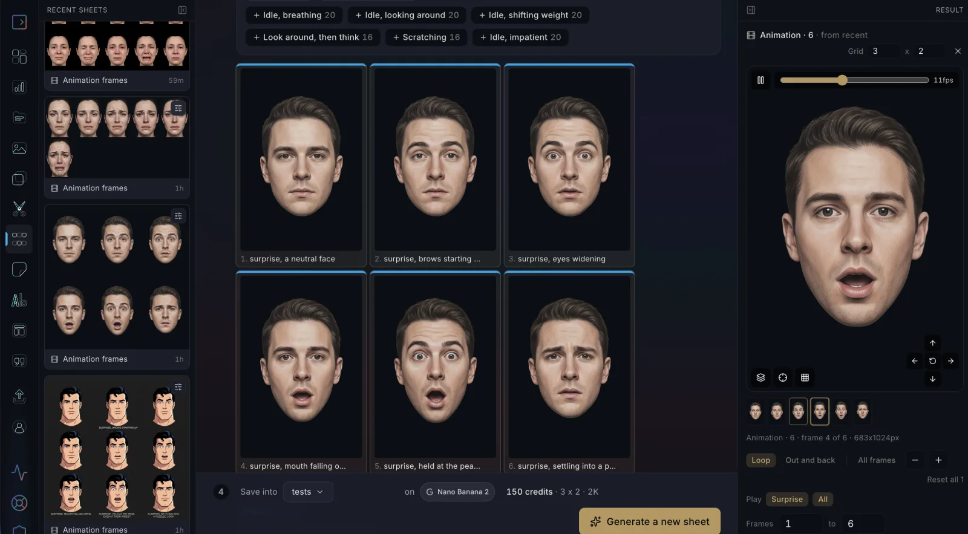Image resolution: width=968 pixels, height=534 pixels.
Task: Add the Idle, breathing 20 preset
Action: tap(294, 15)
